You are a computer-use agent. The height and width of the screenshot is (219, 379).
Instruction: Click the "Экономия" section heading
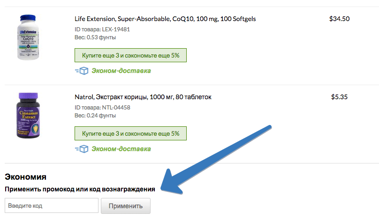coord(25,177)
